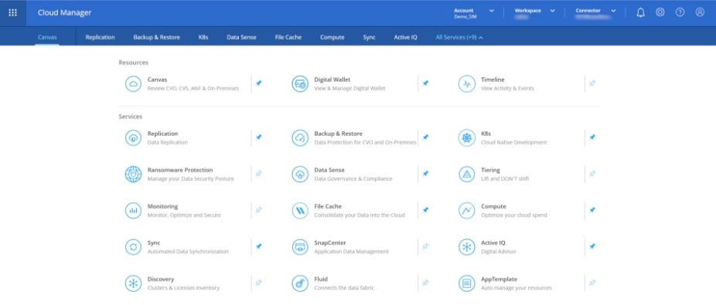Click the Timeline activity icon
The height and width of the screenshot is (305, 716).
point(467,84)
